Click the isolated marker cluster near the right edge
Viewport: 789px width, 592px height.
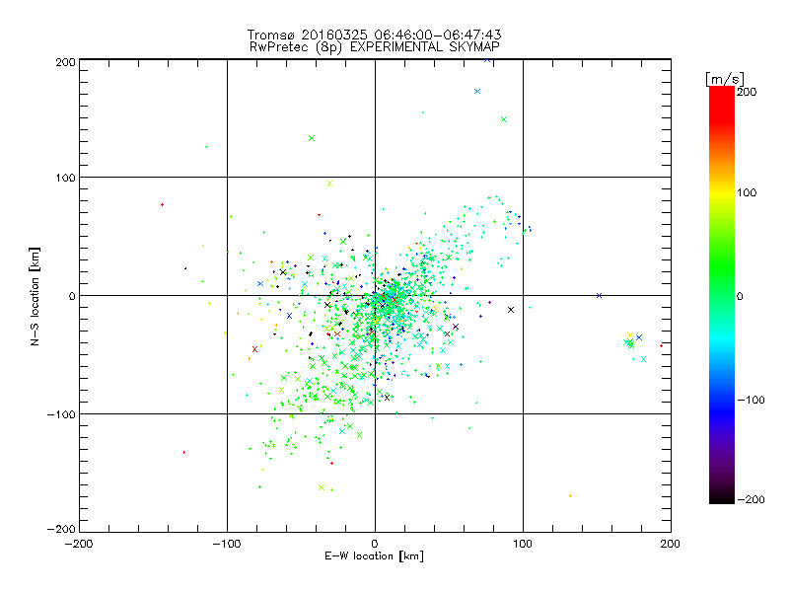tap(632, 341)
